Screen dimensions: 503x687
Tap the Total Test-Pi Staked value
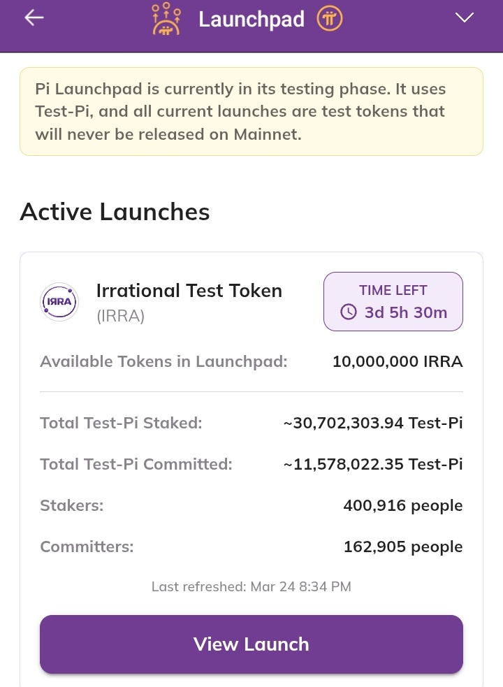(373, 423)
